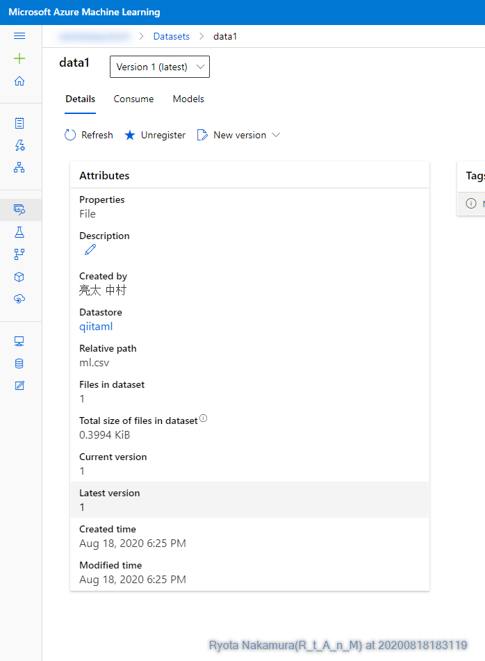Click the New version button label
The width and height of the screenshot is (485, 661).
coord(240,135)
